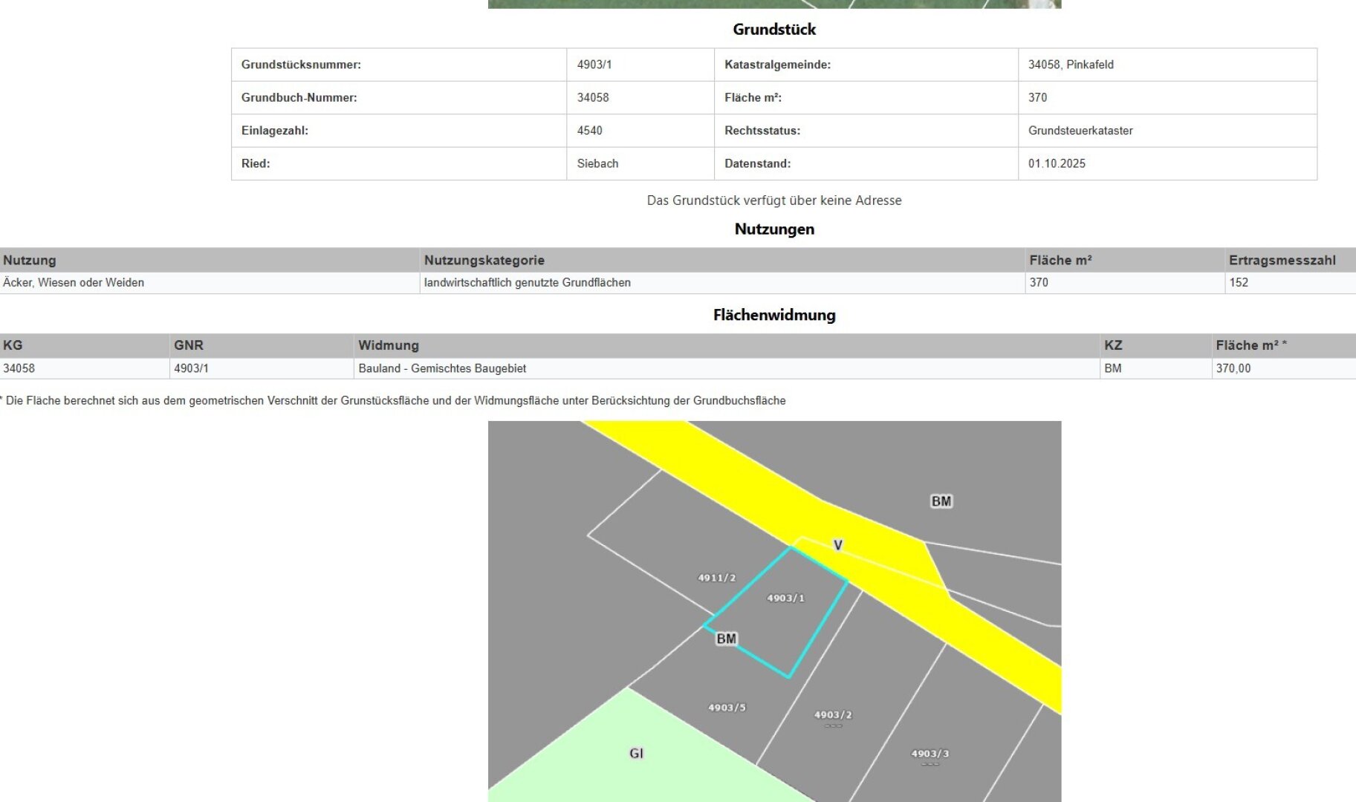Click the Grundstücksnummer value 4903/1

(x=592, y=65)
